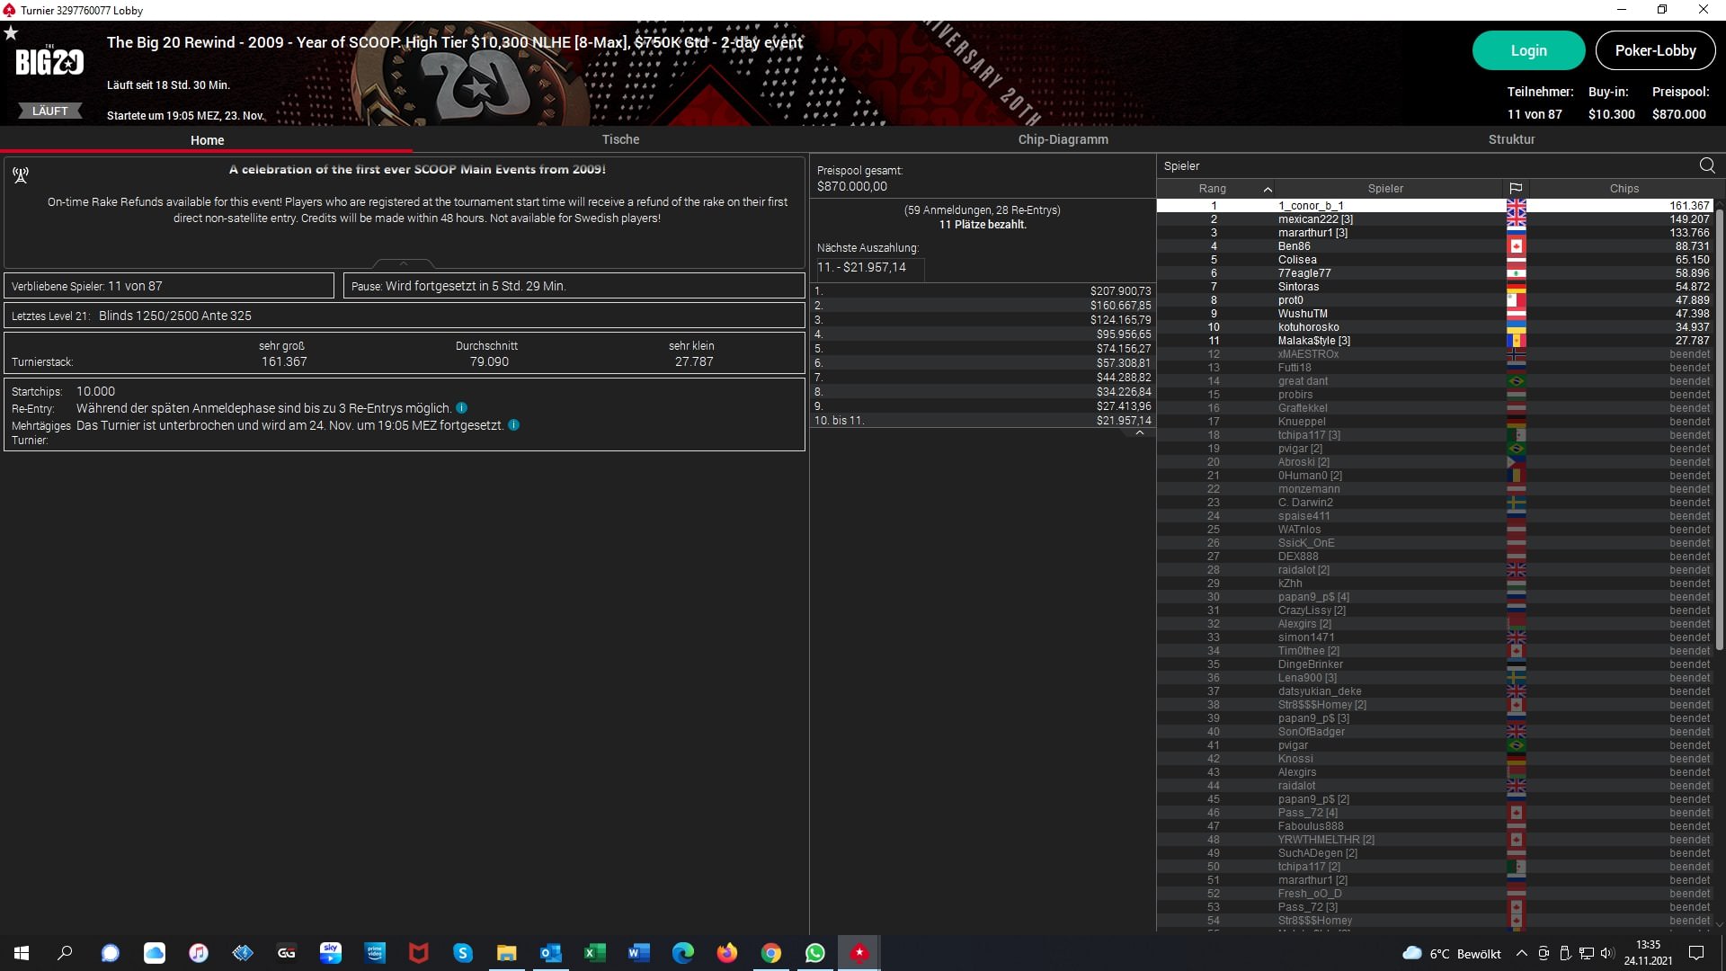Viewport: 1726px width, 971px height.
Task: Open Outlook from the taskbar
Action: (x=551, y=953)
